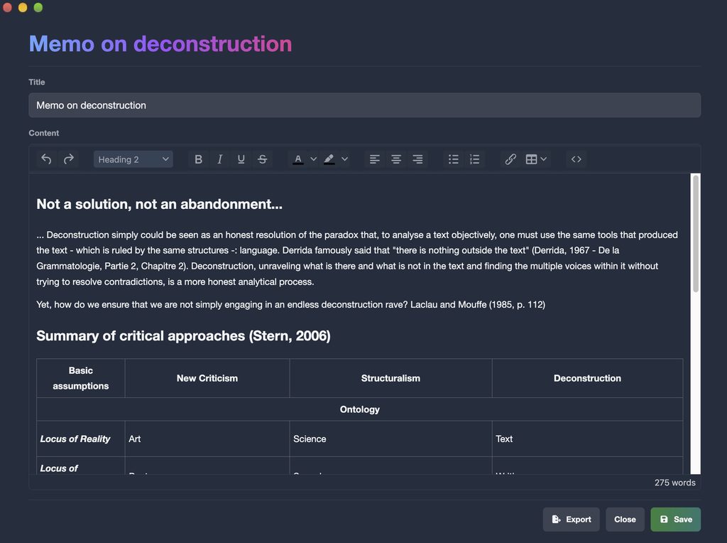Click the 'Science' table cell
The height and width of the screenshot is (543, 727).
391,439
